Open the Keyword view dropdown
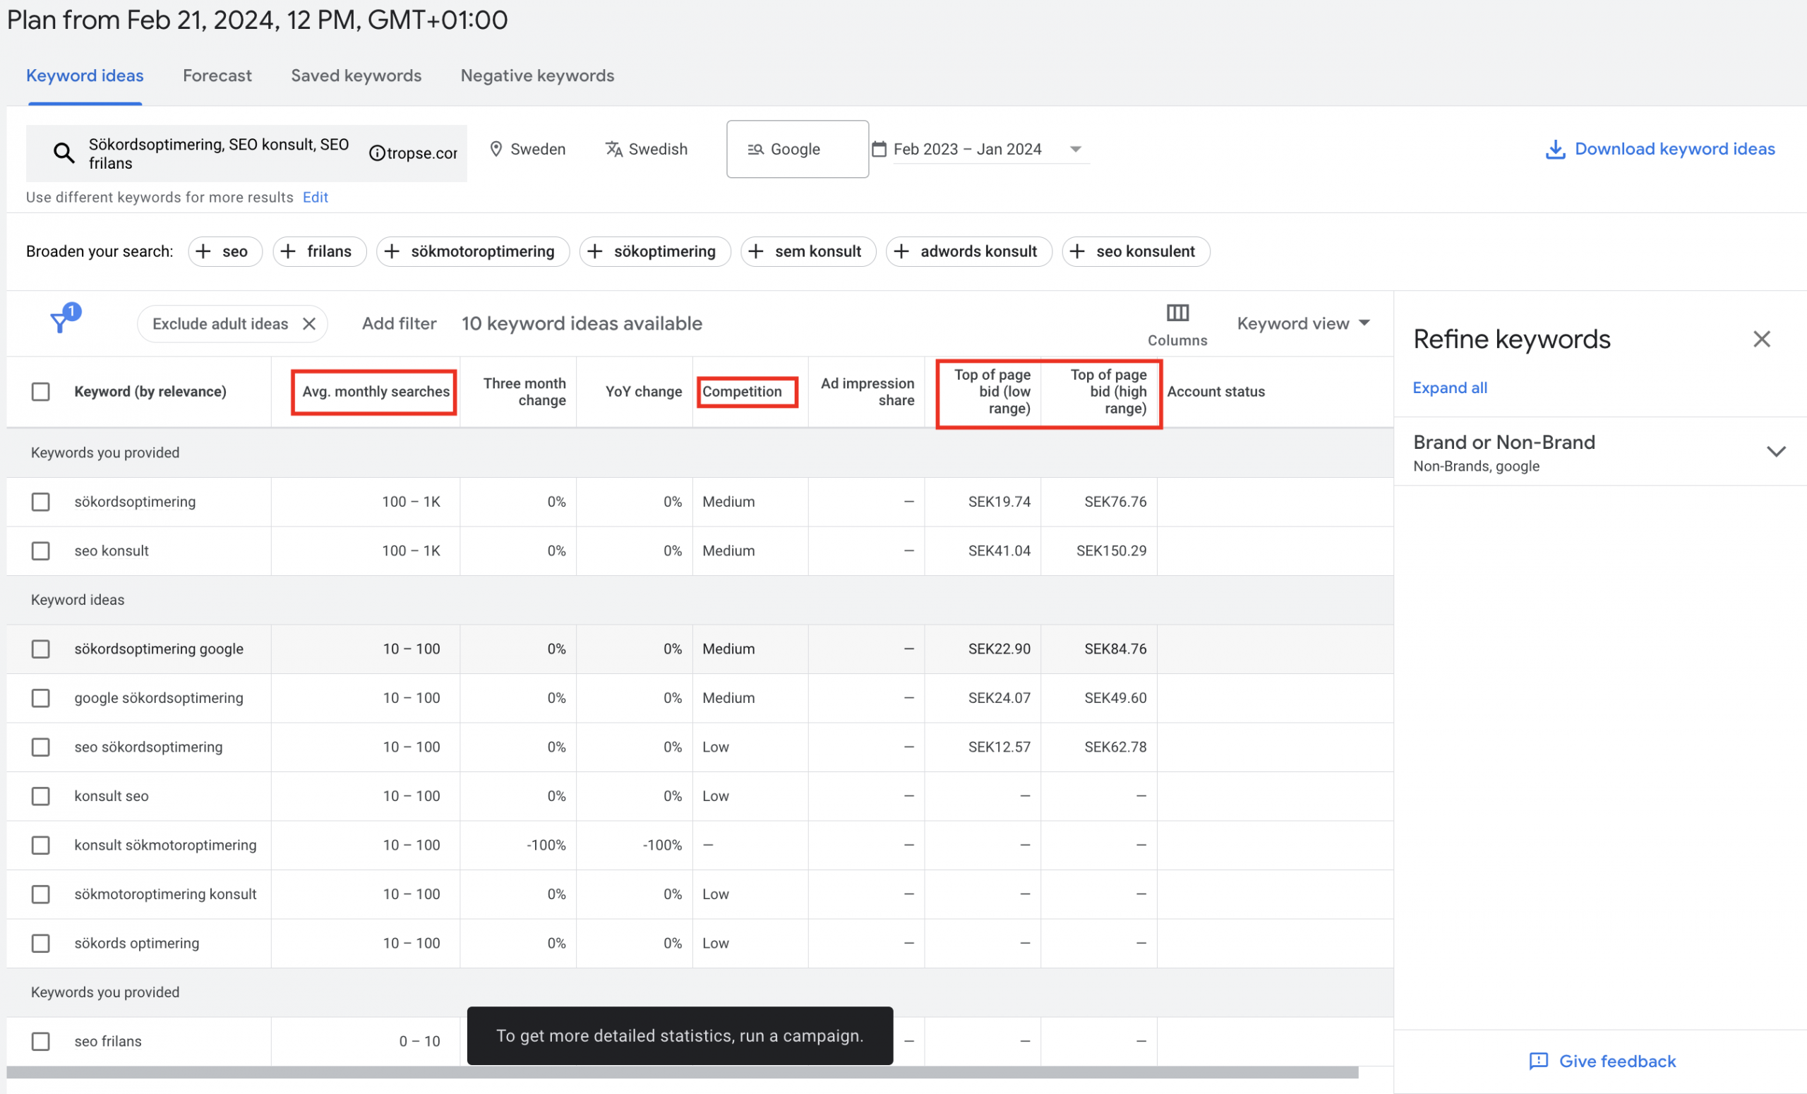This screenshot has width=1807, height=1094. (1302, 323)
